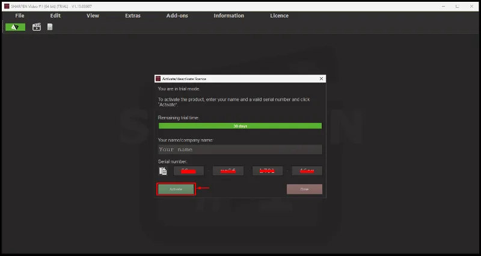481x256 pixels.
Task: Click the app icon in main title bar
Action: click(7, 6)
